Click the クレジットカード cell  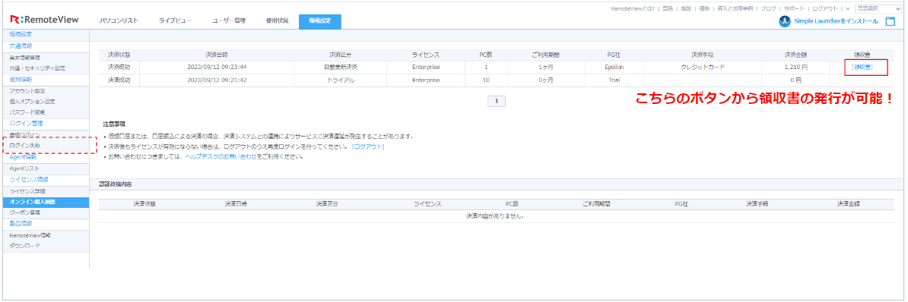coord(703,67)
